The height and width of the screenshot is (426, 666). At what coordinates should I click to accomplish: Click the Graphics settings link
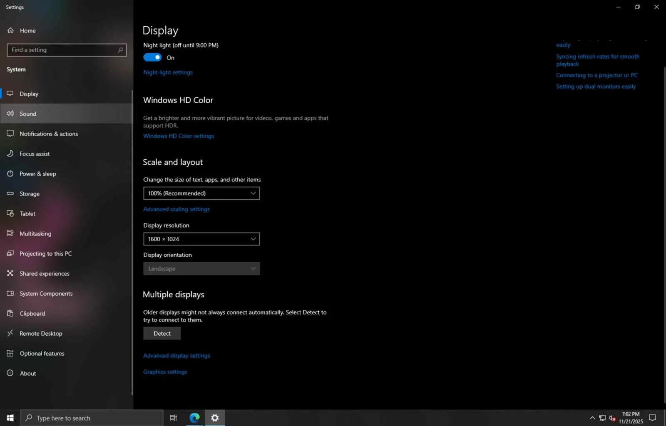coord(165,372)
